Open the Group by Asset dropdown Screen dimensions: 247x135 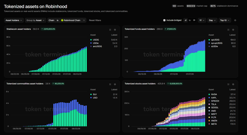point(36,20)
